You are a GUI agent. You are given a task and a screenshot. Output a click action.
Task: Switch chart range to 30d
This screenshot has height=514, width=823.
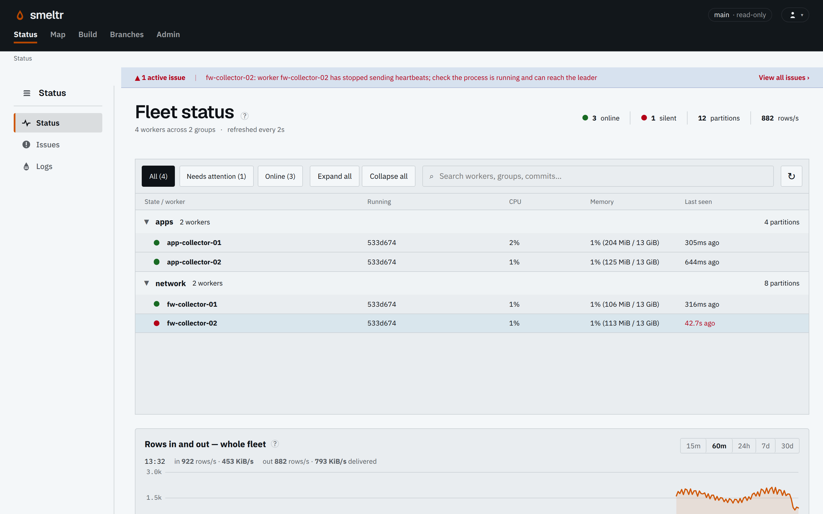pos(787,446)
